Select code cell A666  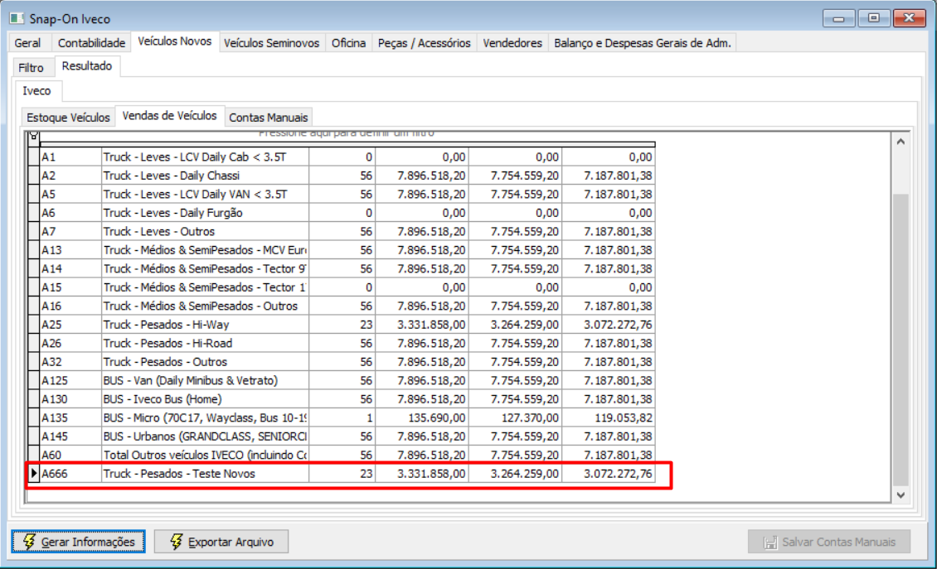tap(70, 474)
